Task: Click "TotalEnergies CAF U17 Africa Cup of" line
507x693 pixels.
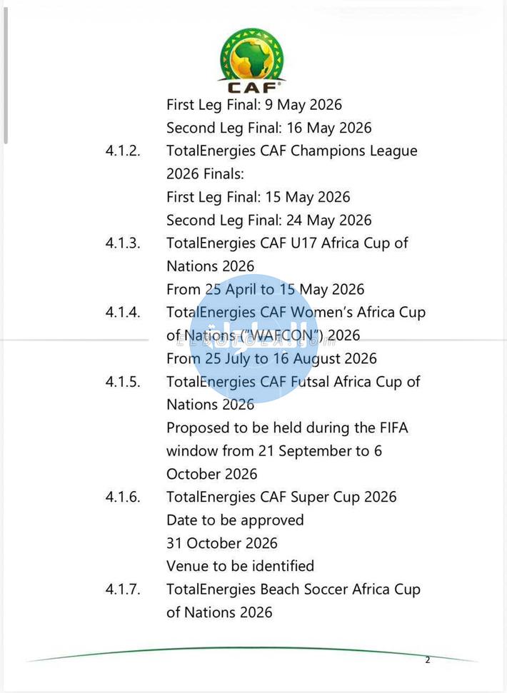Action: (287, 243)
